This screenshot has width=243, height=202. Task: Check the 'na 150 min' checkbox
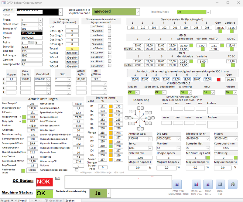[109, 66]
